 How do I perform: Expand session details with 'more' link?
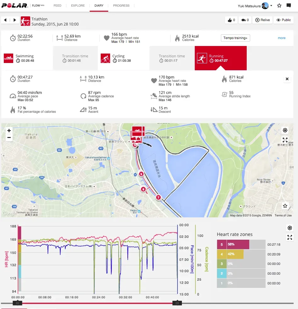[x=281, y=38]
